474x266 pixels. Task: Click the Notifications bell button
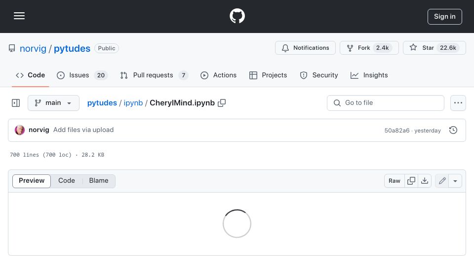(305, 48)
